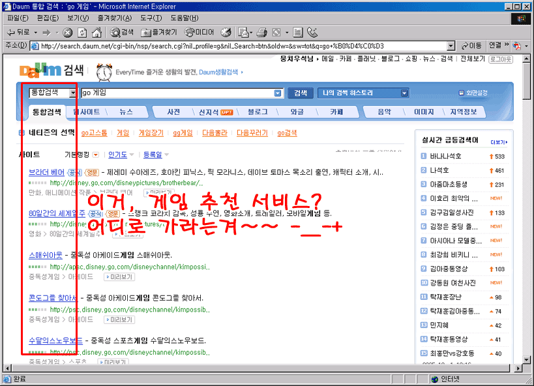Viewport: 534px width, 386px height.
Task: Expand the Back button history arrow
Action: click(x=35, y=33)
